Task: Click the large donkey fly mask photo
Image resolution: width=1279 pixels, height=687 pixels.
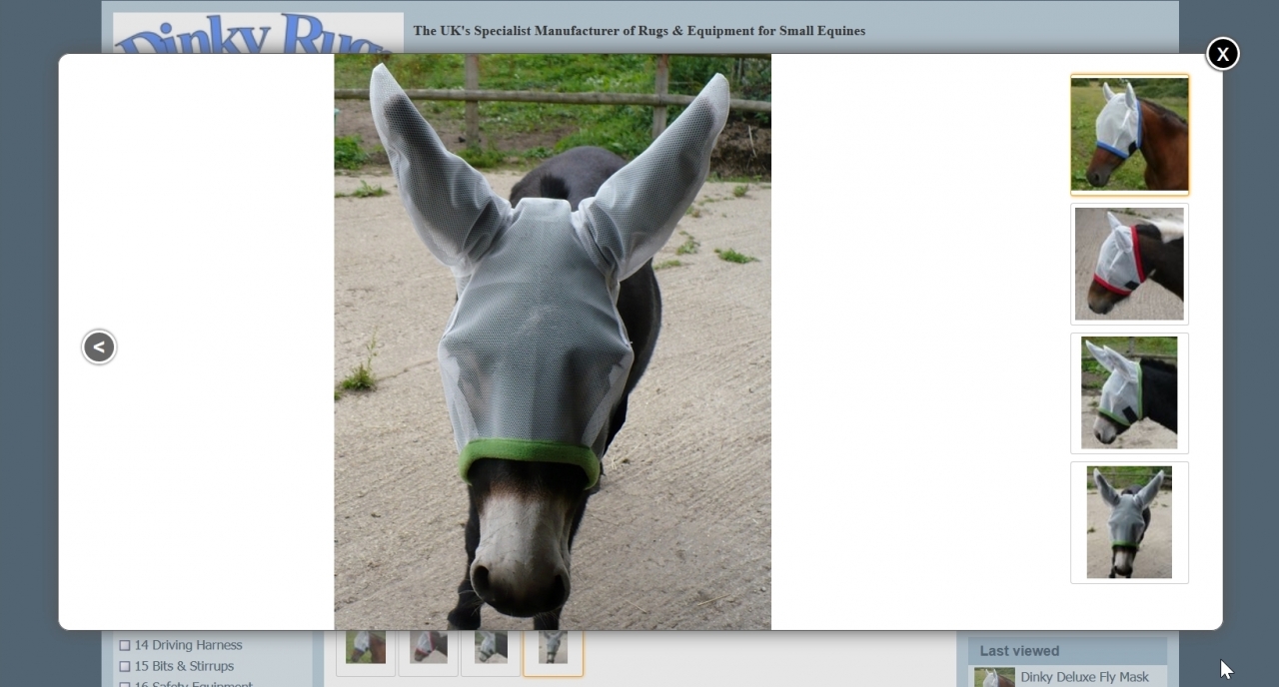Action: (x=553, y=342)
